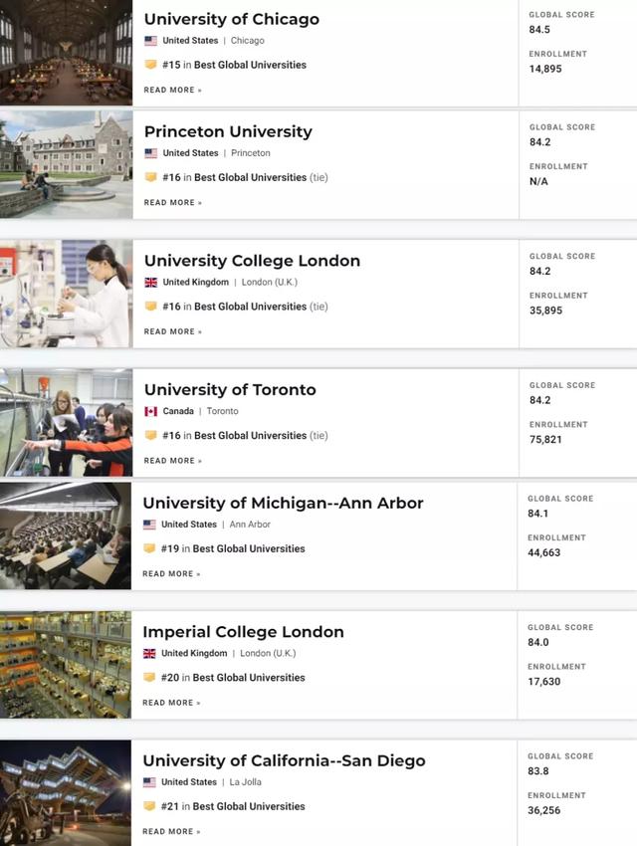
Task: Click the US flag under UC San Diego
Action: coord(149,782)
